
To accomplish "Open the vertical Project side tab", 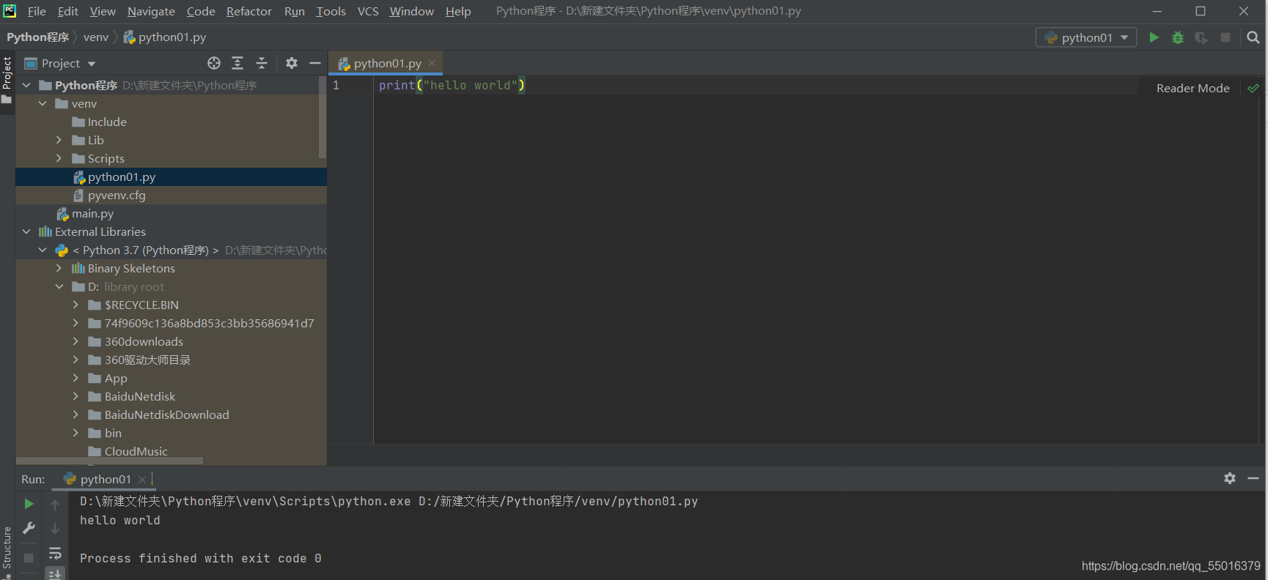I will pyautogui.click(x=7, y=80).
